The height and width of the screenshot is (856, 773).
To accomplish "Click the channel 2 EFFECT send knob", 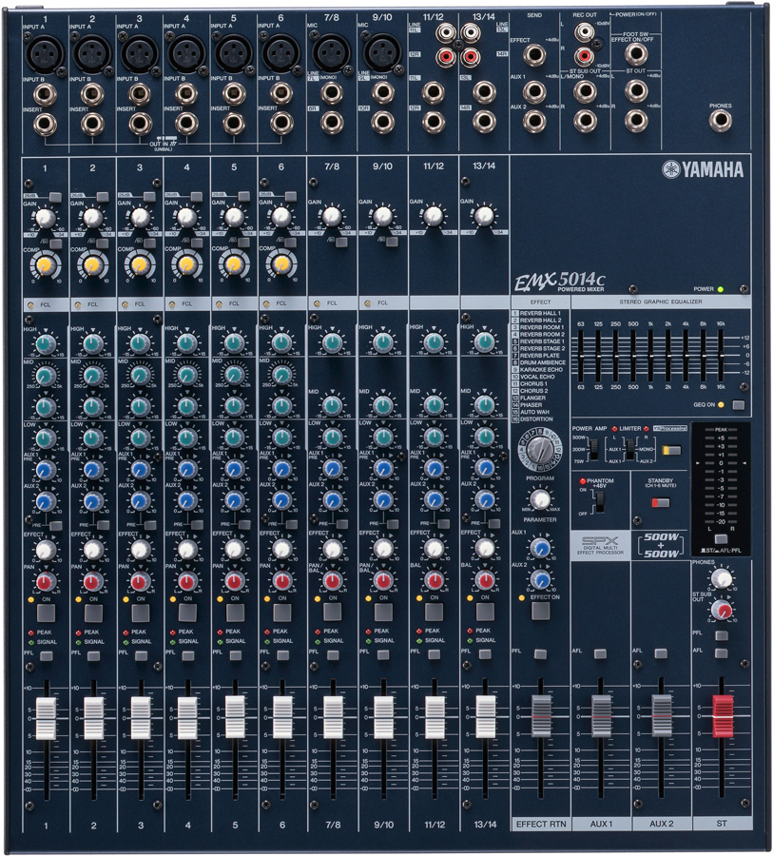I will tap(93, 550).
